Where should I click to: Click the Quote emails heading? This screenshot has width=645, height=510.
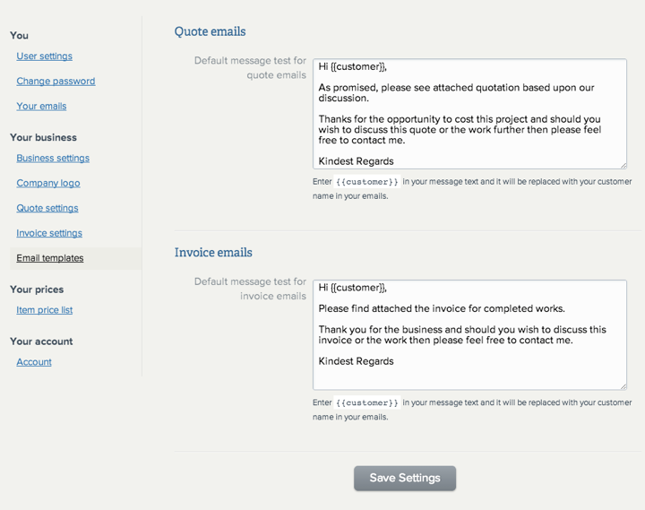click(211, 31)
